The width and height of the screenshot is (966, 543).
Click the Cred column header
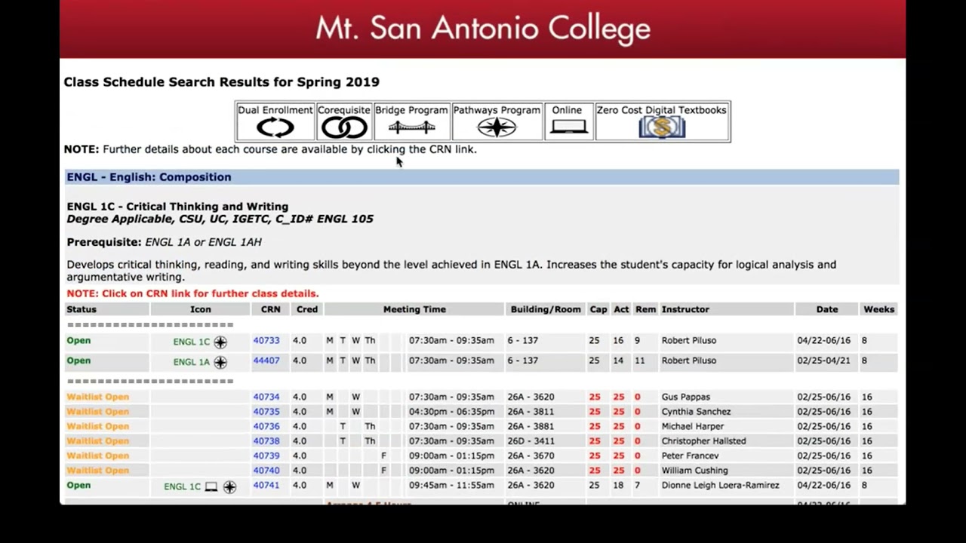[x=307, y=309]
